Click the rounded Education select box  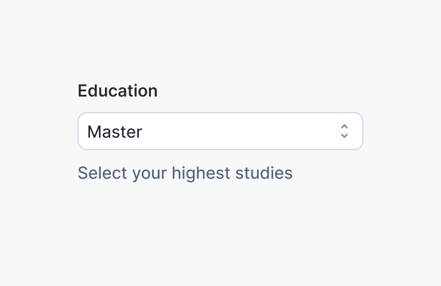(x=220, y=131)
